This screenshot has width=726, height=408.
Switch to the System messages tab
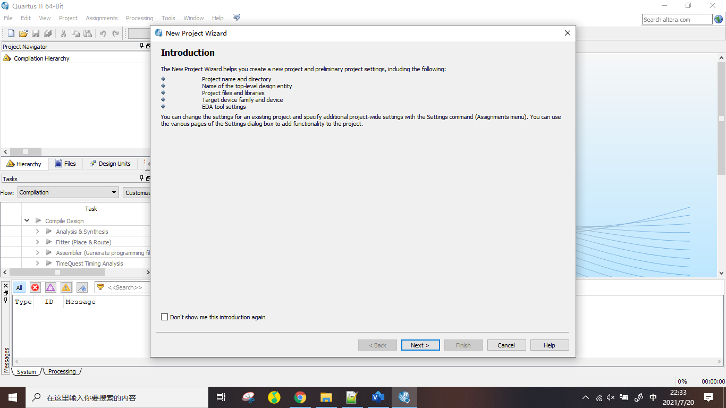coord(27,372)
